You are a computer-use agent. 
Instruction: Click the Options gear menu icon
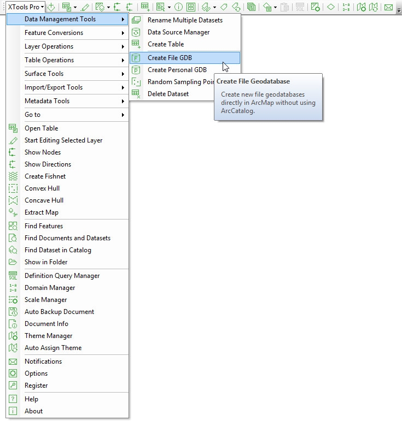click(x=13, y=373)
